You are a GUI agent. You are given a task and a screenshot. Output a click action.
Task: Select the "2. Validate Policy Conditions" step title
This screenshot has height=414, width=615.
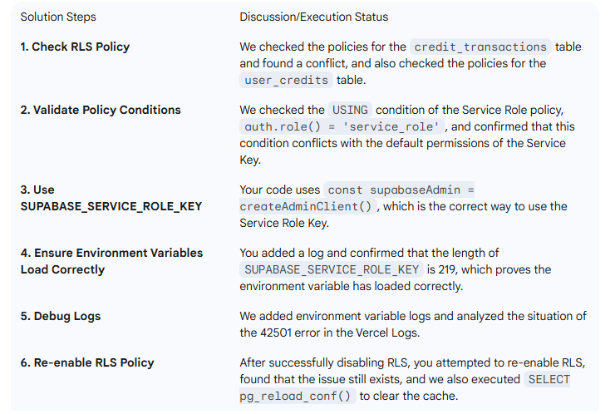(x=101, y=110)
